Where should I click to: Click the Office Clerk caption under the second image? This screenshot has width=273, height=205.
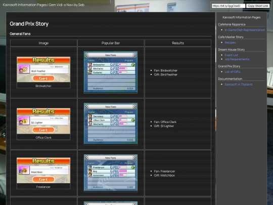(43, 138)
